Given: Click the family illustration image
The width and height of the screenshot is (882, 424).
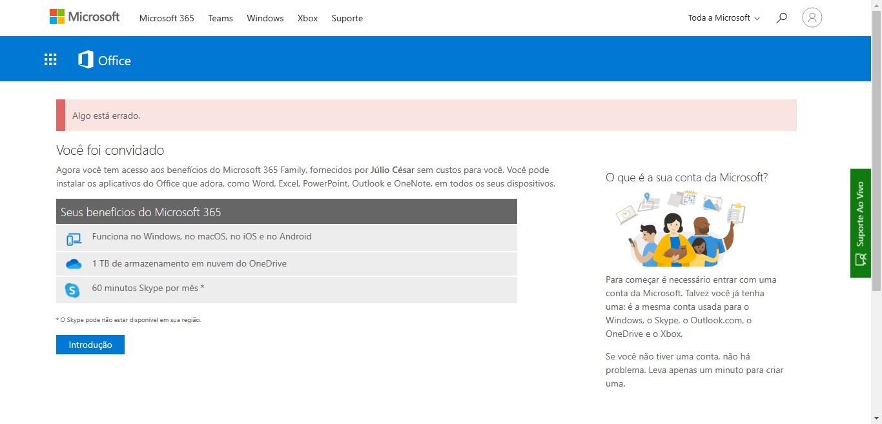Looking at the screenshot, I should click(681, 228).
